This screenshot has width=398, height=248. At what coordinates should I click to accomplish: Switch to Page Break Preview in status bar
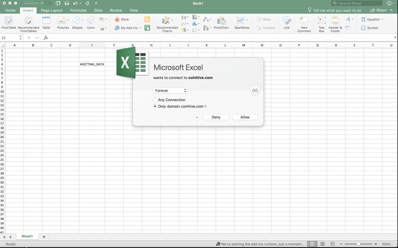point(333,244)
